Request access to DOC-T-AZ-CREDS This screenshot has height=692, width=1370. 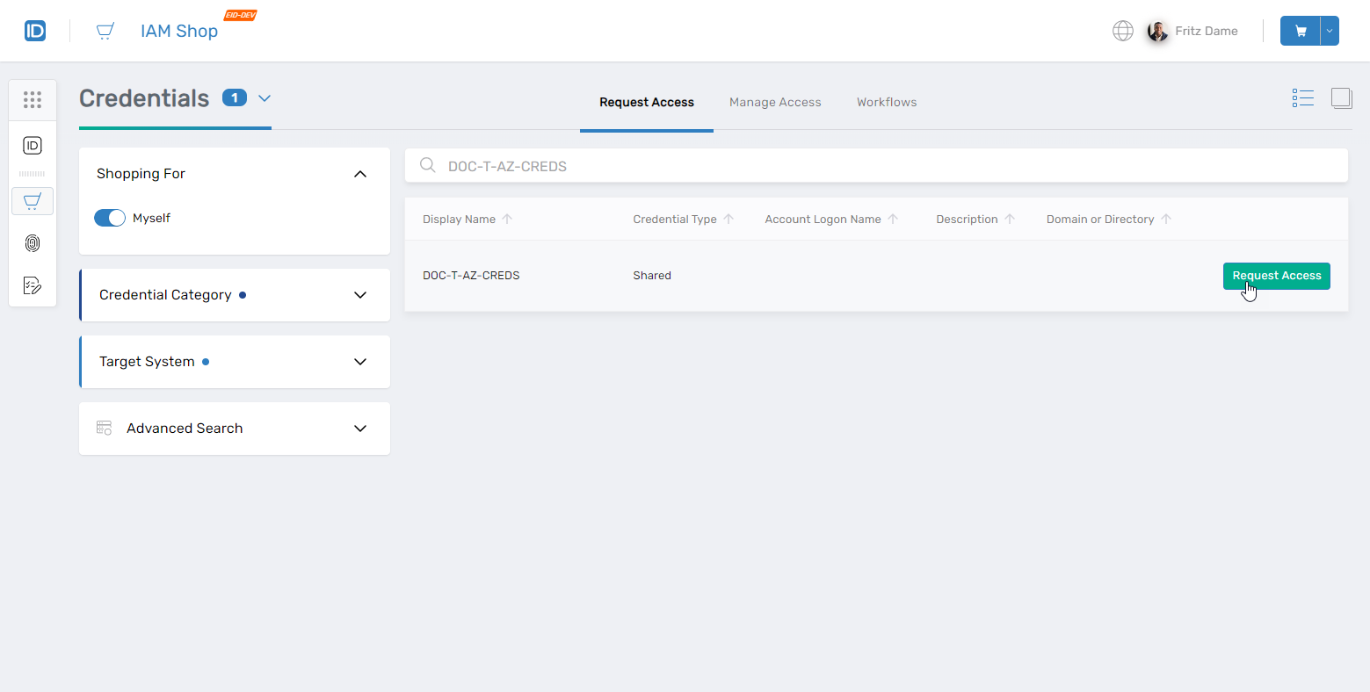tap(1276, 275)
